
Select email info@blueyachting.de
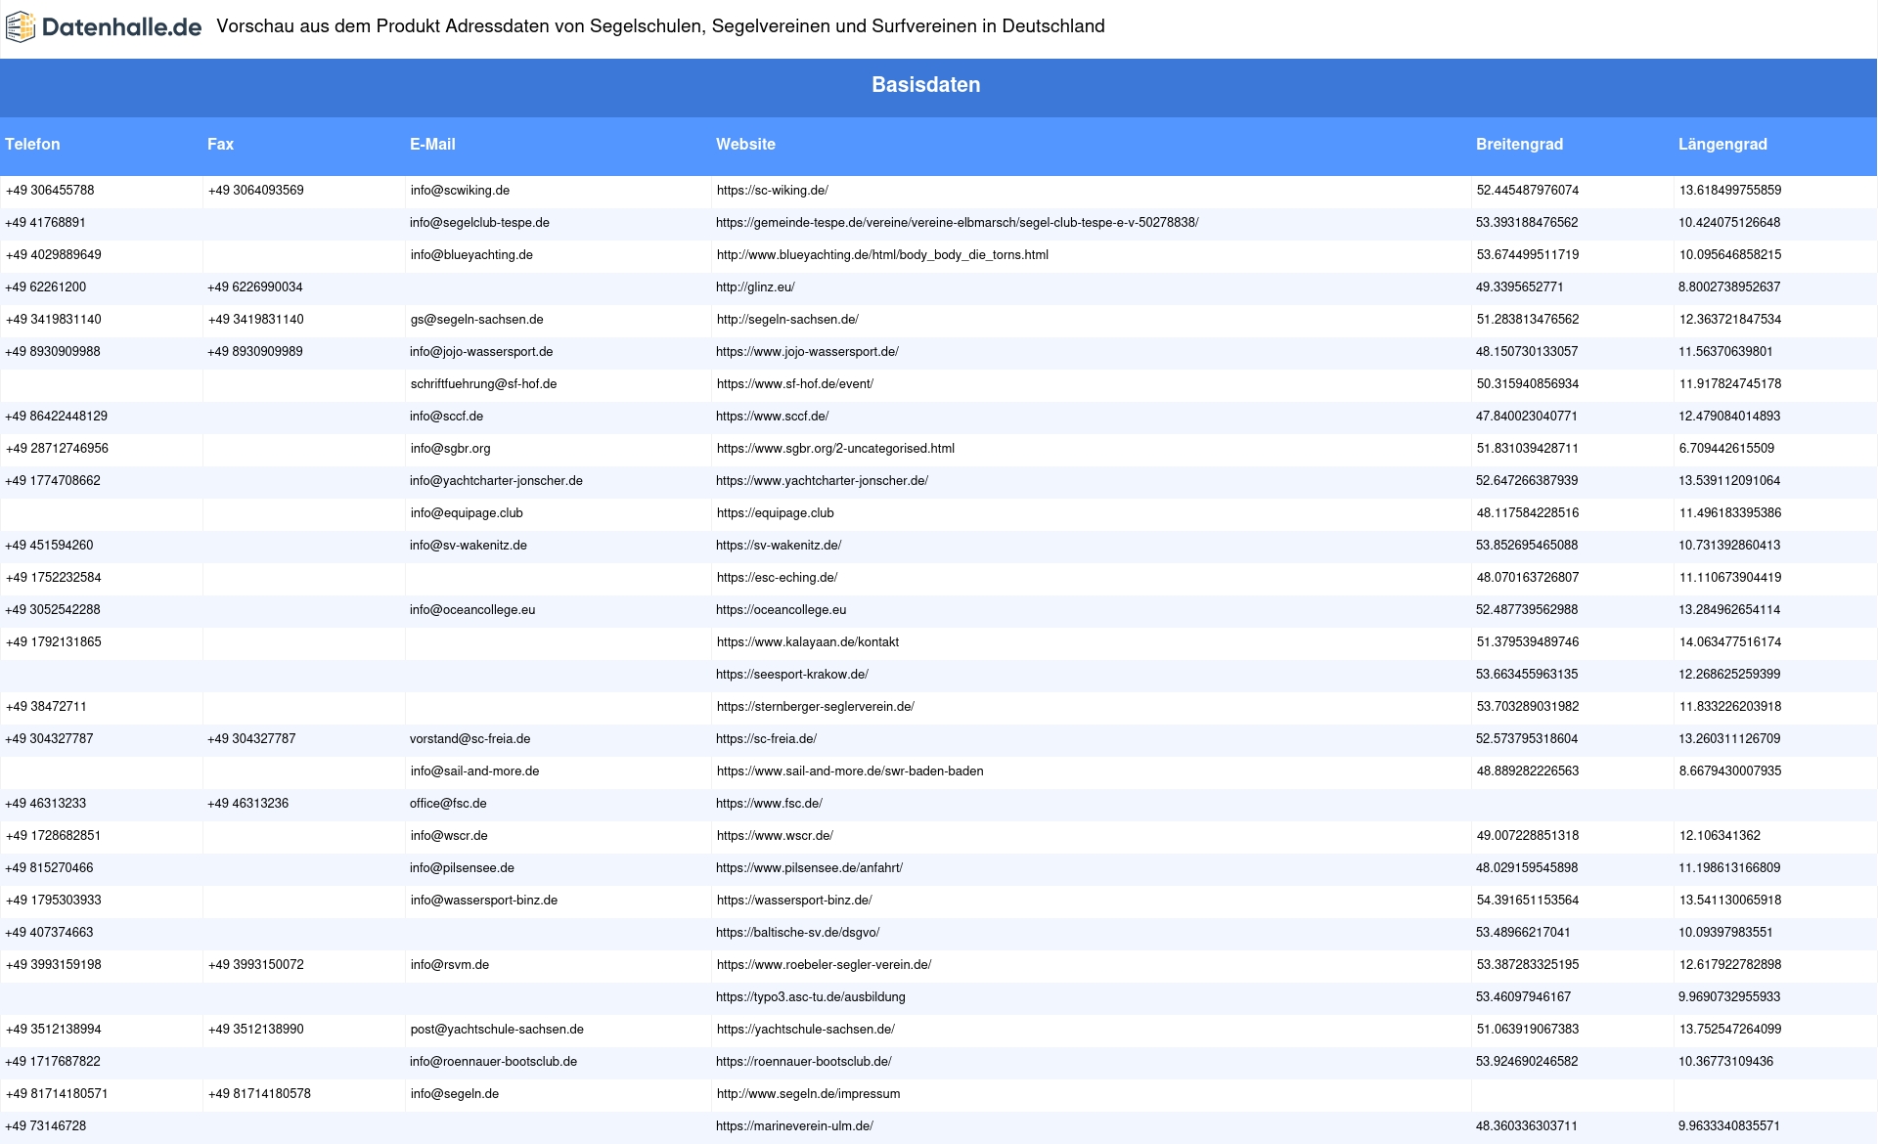471,255
